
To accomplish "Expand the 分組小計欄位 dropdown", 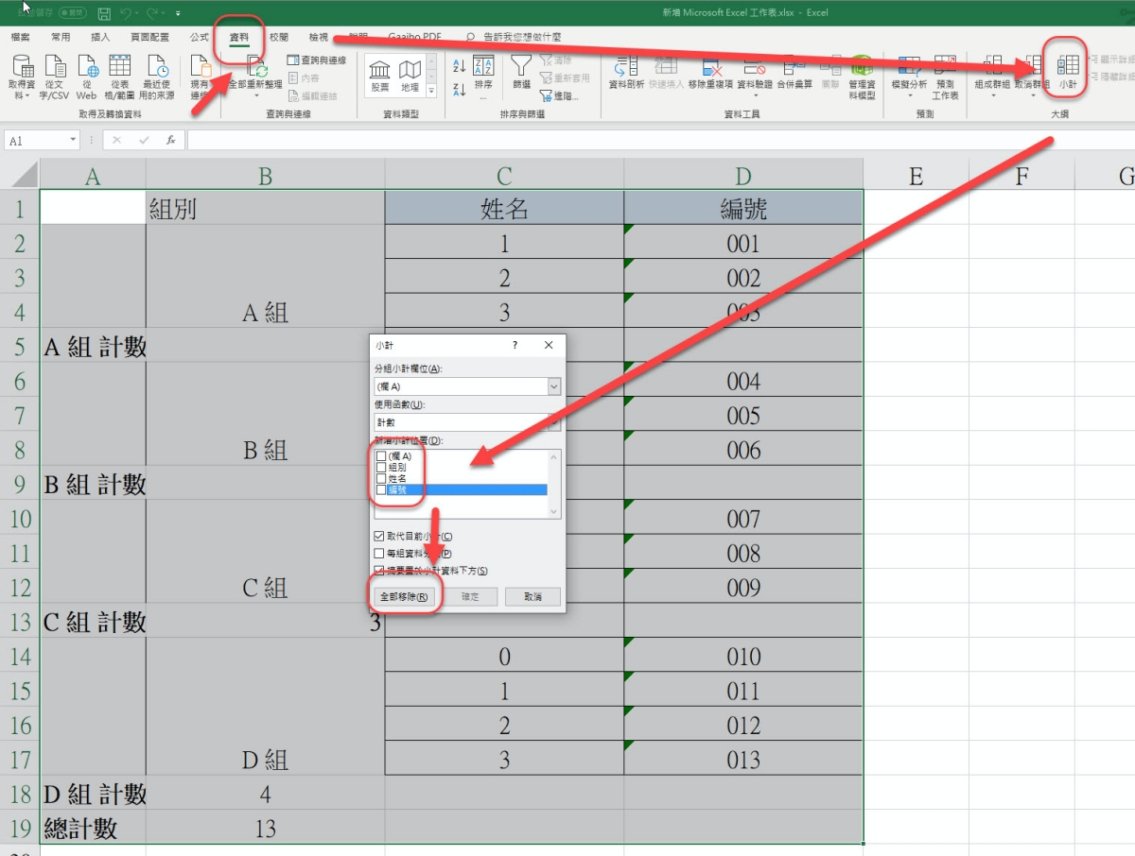I will pyautogui.click(x=554, y=386).
